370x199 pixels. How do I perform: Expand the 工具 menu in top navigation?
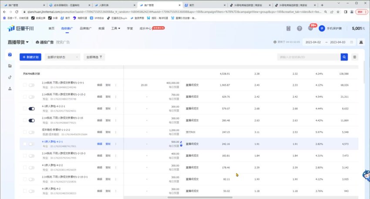(115, 28)
